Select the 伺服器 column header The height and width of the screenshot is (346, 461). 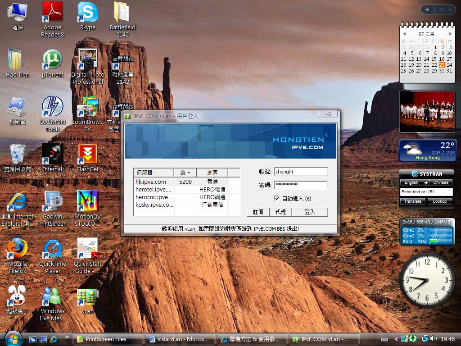pos(154,173)
